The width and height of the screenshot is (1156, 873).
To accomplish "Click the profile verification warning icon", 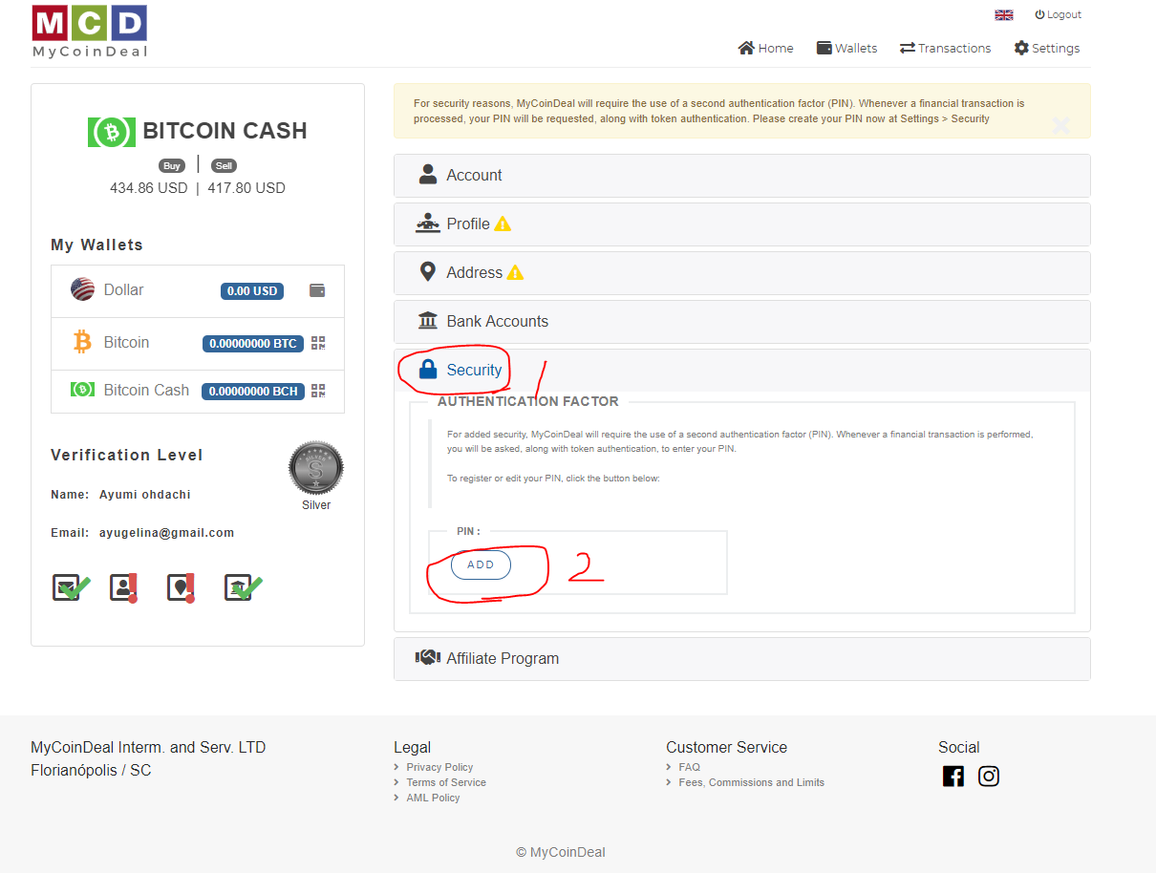I will pos(123,588).
